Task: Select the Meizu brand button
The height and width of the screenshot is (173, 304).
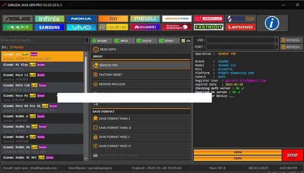Action: click(x=145, y=19)
